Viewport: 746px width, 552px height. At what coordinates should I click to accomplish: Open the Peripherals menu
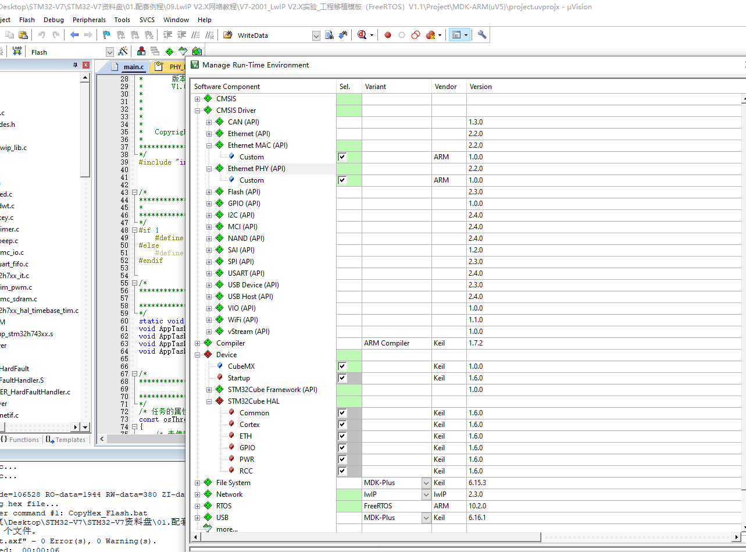coord(89,20)
